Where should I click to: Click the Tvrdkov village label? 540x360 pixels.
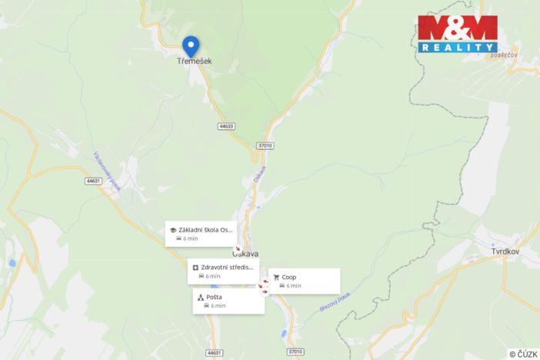coord(505,252)
